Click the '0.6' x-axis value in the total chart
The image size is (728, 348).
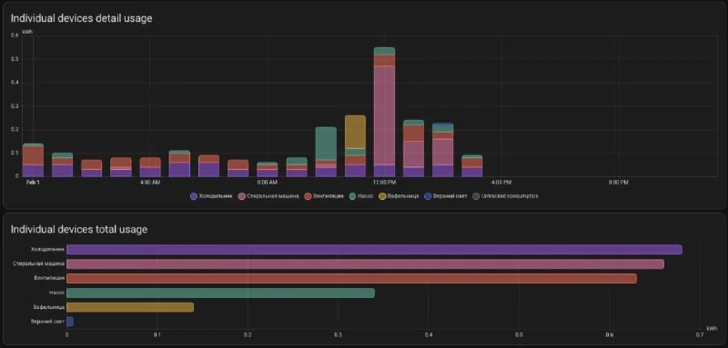(610, 335)
